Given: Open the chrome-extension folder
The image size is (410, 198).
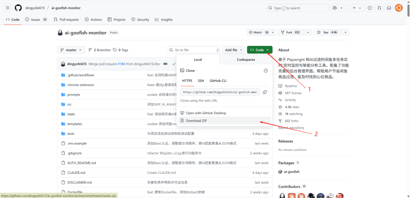Looking at the screenshot, I should click(80, 85).
